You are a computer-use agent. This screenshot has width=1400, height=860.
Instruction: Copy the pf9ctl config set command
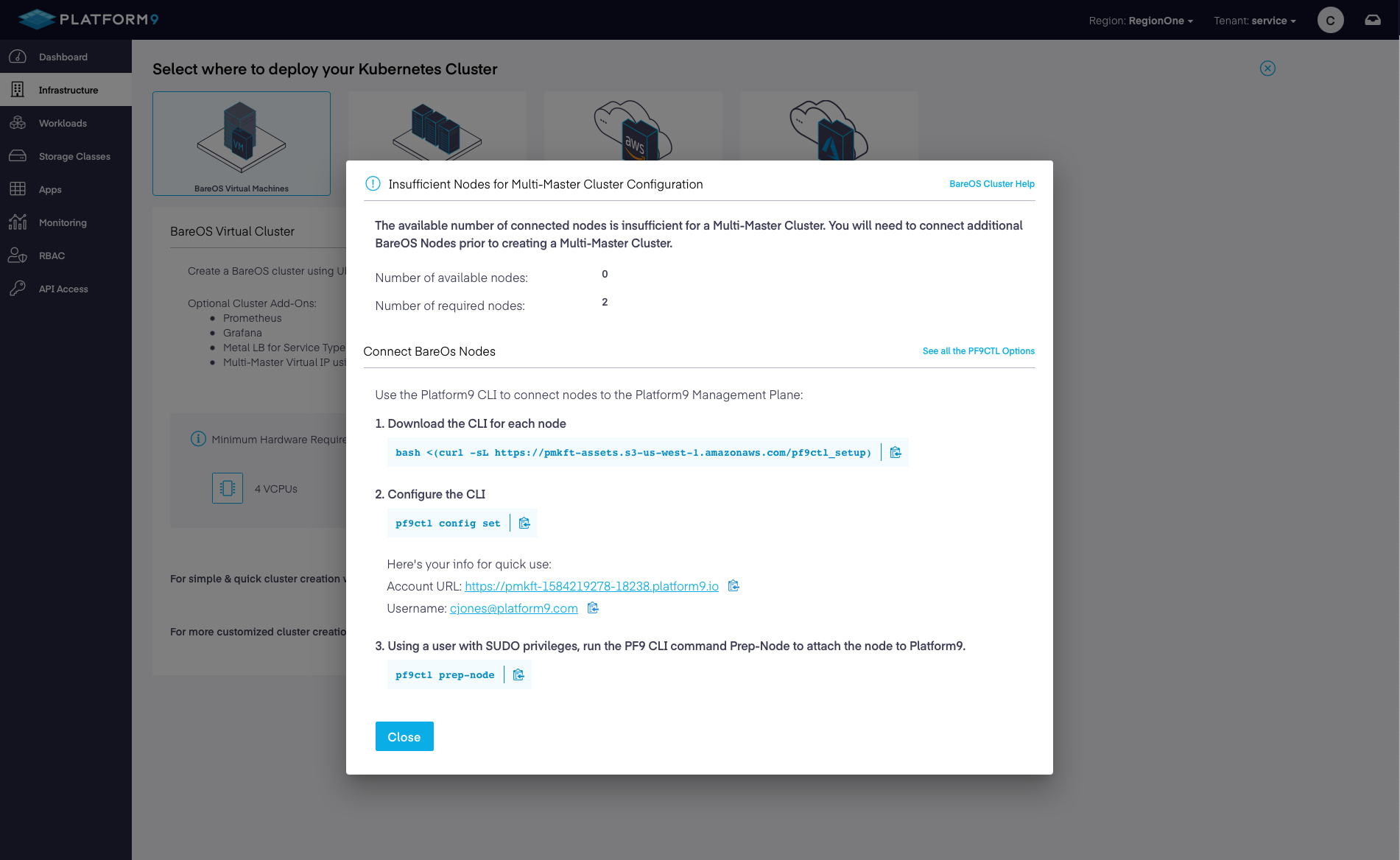pyautogui.click(x=524, y=523)
